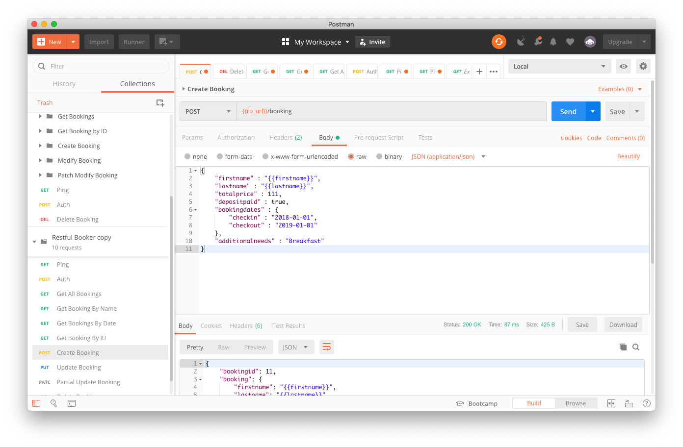Toggle response word wrap icon

326,347
